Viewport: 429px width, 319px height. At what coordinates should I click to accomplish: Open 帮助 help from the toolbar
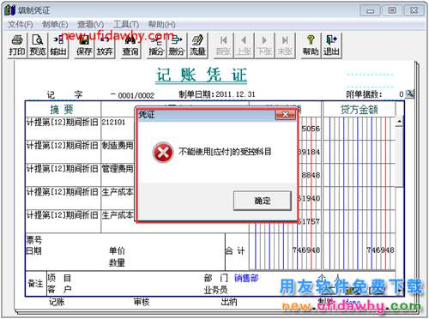(x=311, y=45)
